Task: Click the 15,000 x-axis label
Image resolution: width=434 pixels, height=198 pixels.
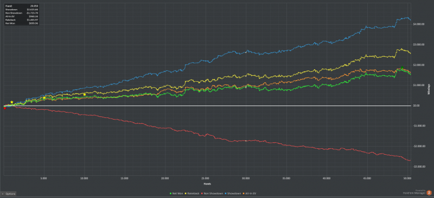Action: click(125, 179)
